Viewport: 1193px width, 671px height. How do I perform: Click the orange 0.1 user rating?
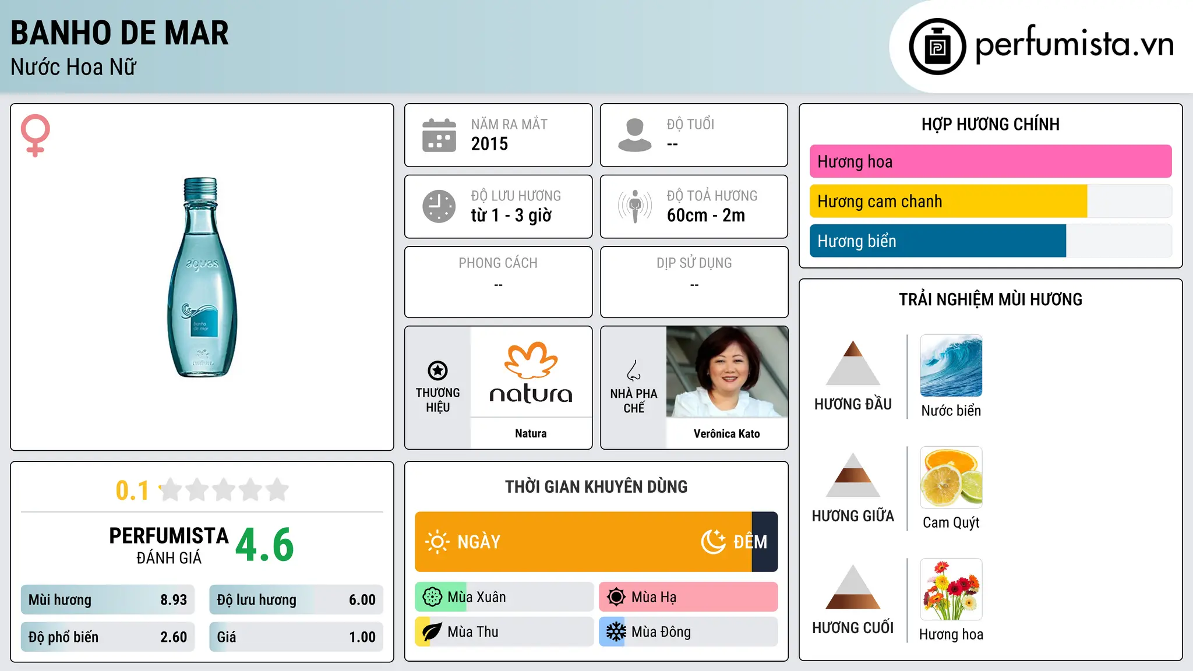(x=132, y=490)
